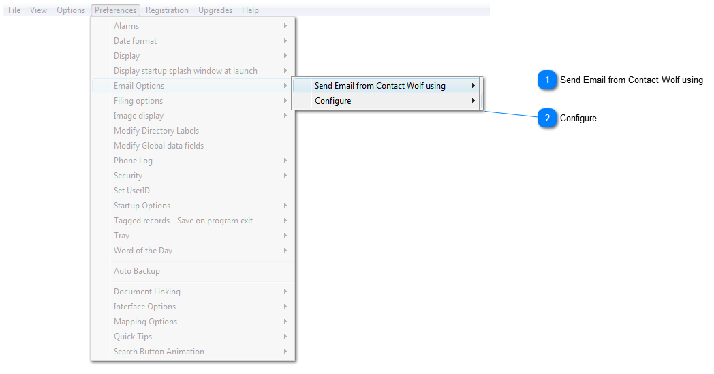Choose the Date format entry

coord(193,41)
